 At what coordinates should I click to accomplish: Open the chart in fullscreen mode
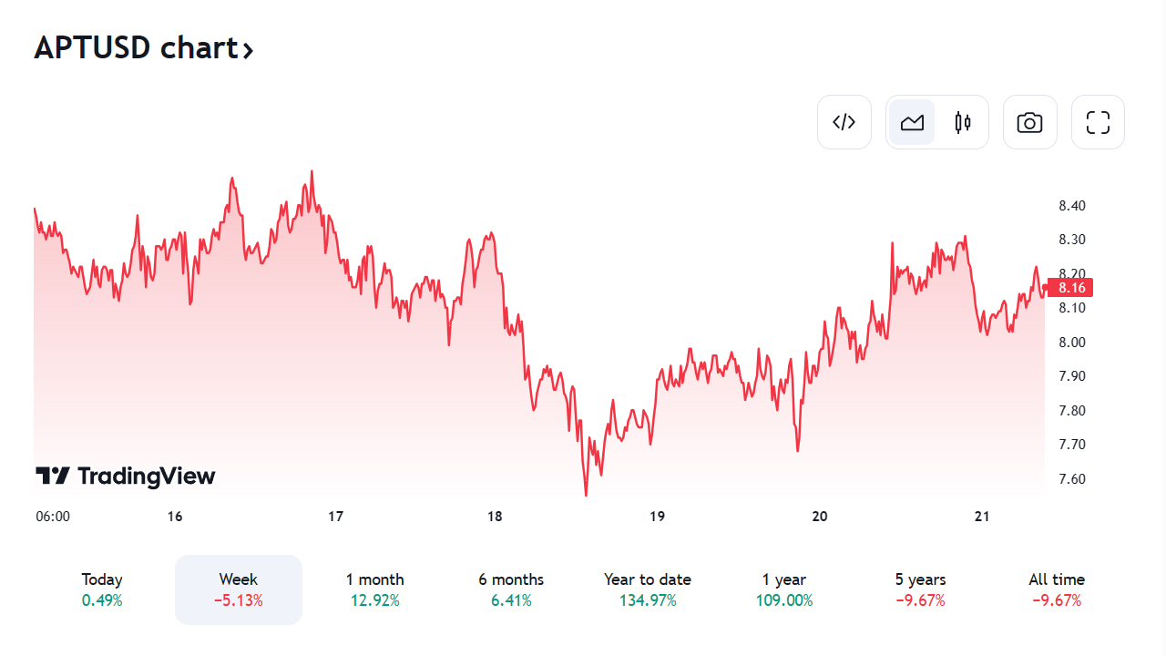coord(1098,122)
